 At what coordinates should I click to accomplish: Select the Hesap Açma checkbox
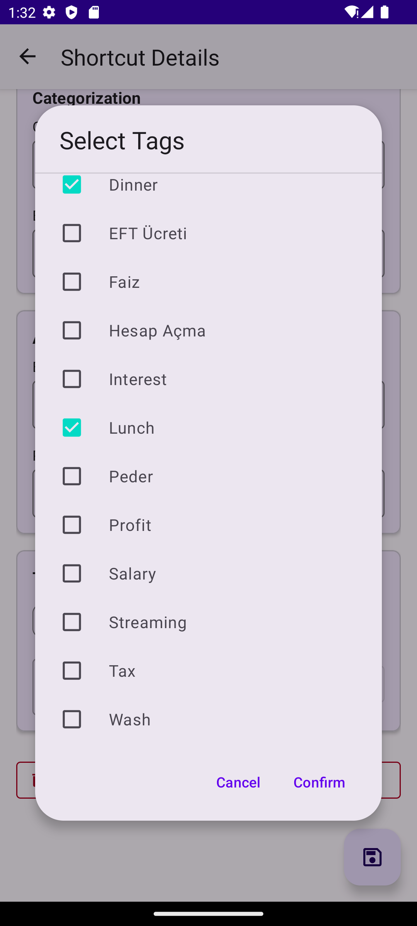[x=72, y=330]
